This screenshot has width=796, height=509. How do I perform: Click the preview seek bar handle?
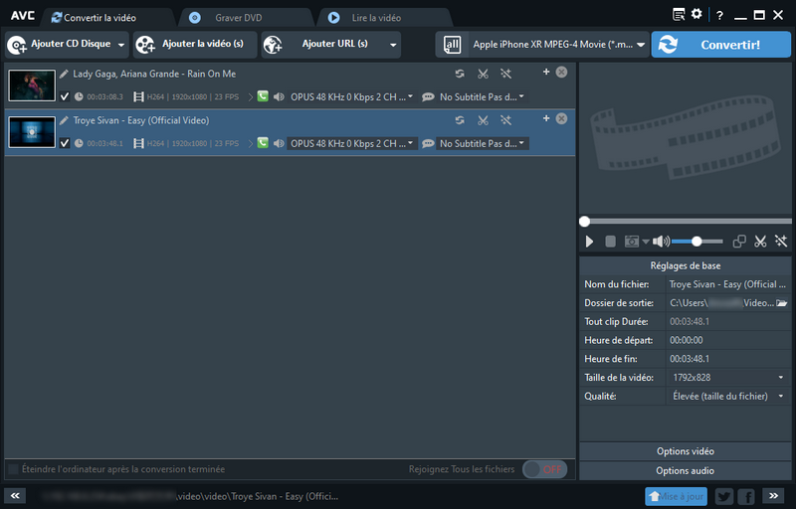click(x=584, y=221)
